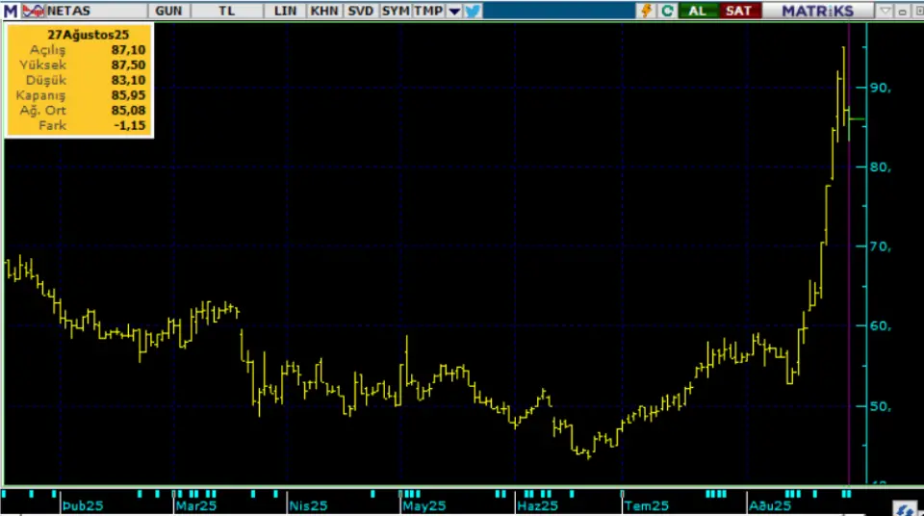
Task: Open the chart template icon beside NETAS
Action: click(x=34, y=11)
